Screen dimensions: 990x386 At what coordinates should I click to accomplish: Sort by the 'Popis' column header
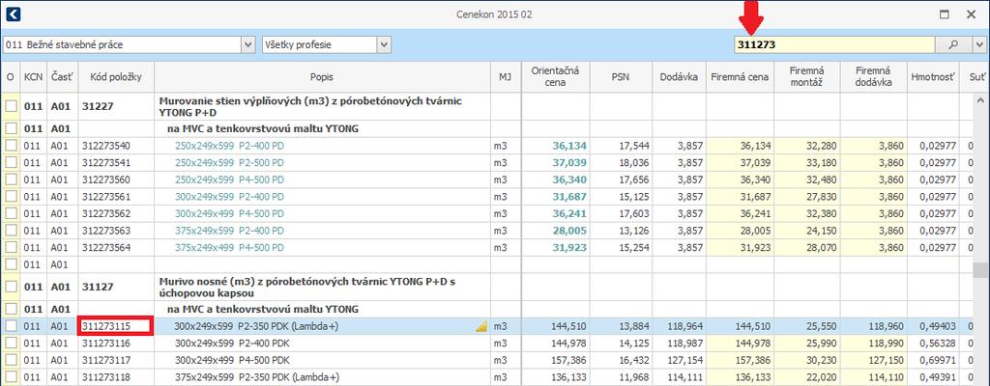click(x=322, y=77)
